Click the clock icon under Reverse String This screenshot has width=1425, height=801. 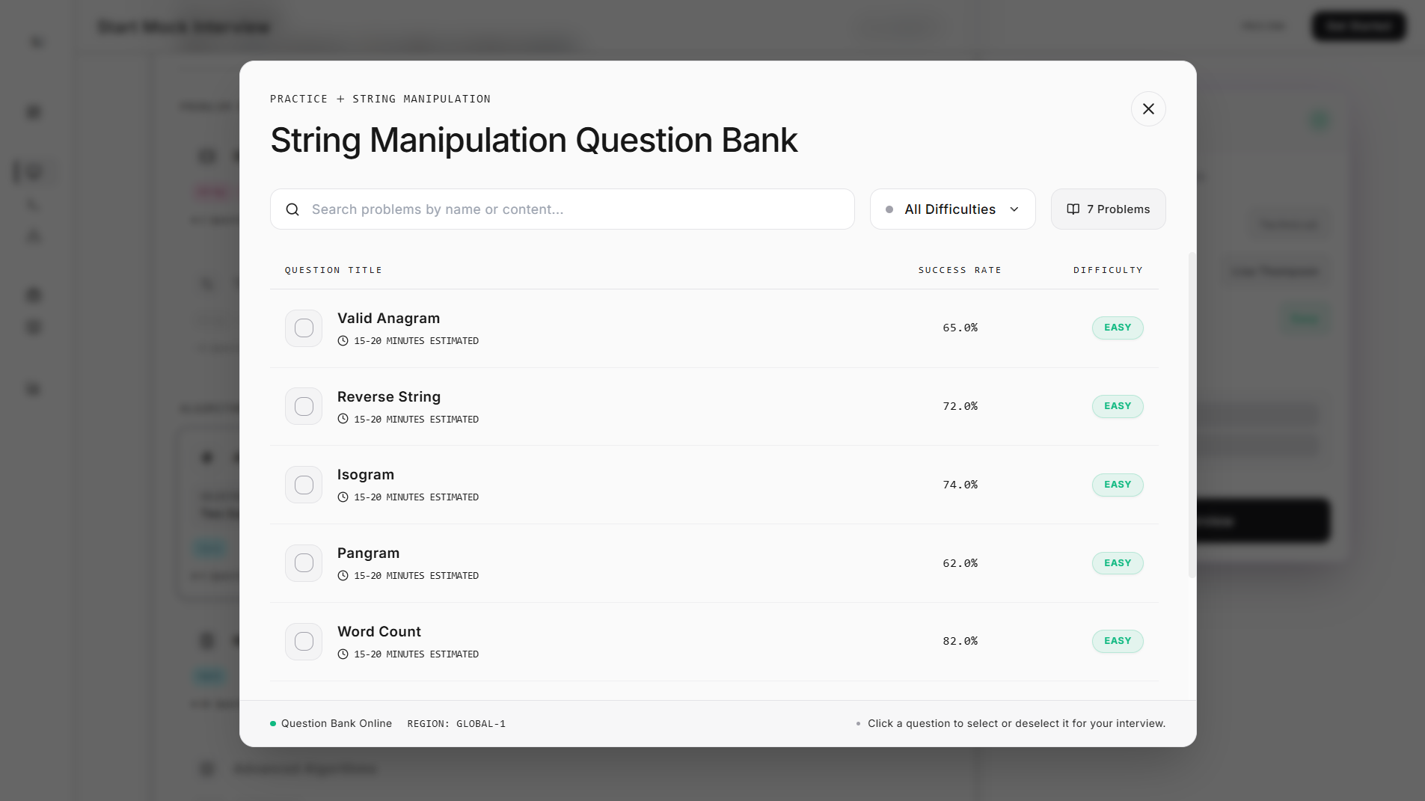click(x=343, y=420)
